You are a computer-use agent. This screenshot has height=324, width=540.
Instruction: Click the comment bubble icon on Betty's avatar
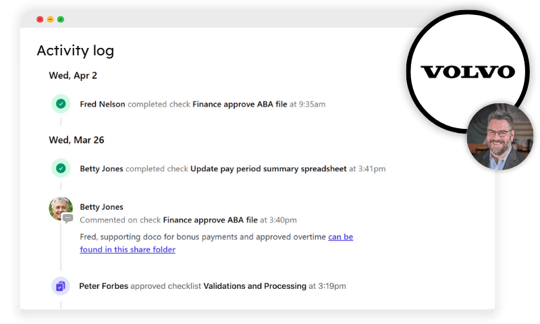coord(68,218)
